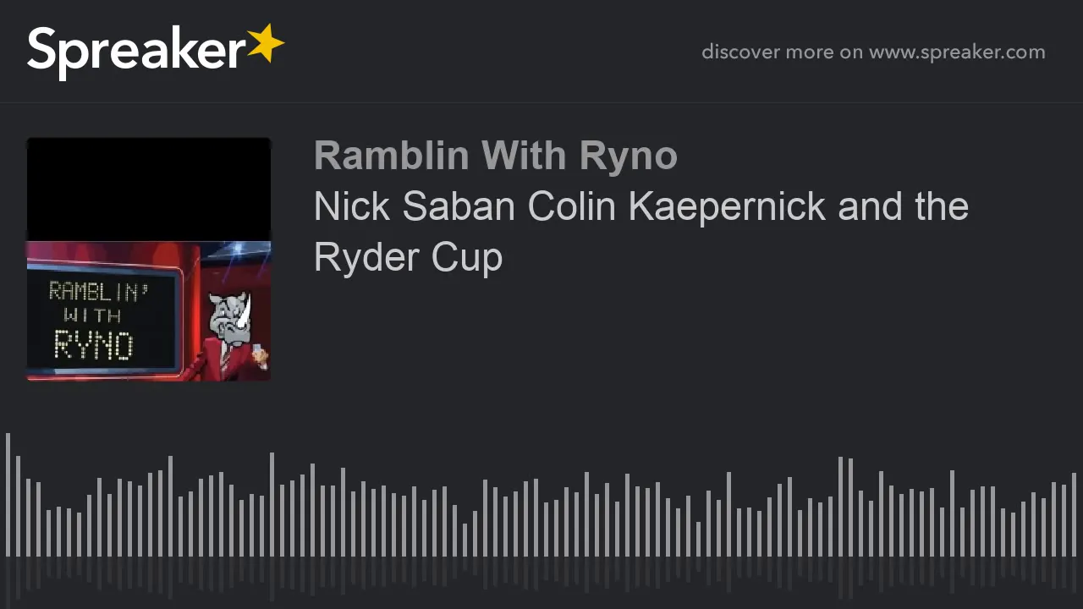
Task: Click the Ryder Cup words in title
Action: [x=408, y=257]
